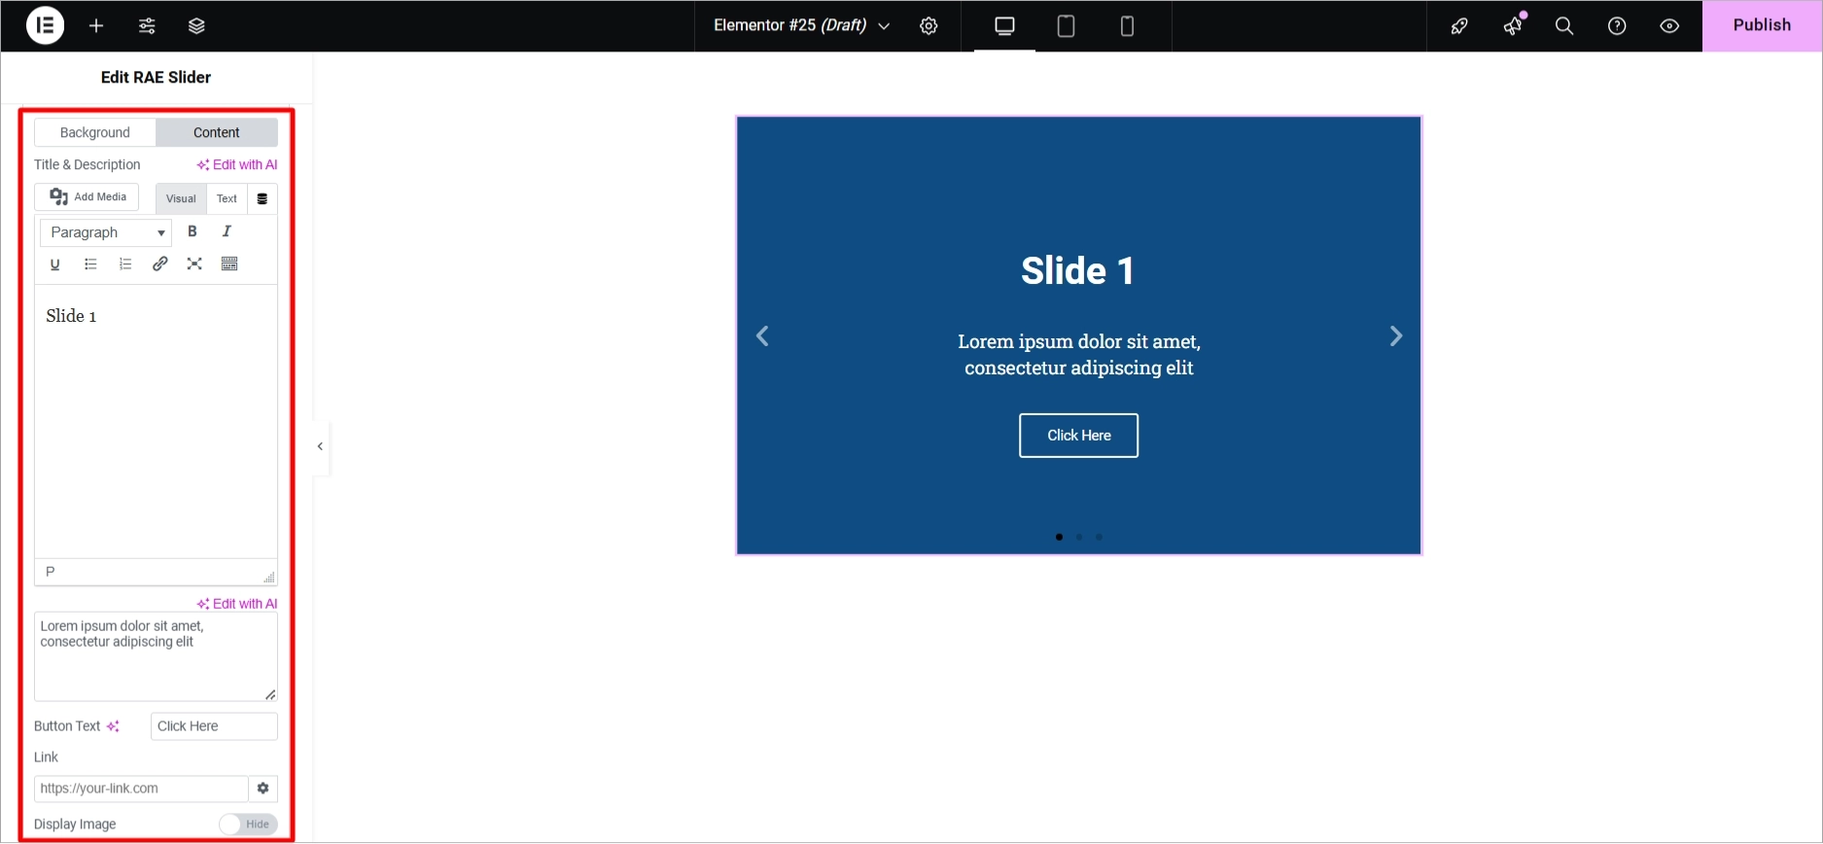Open the Paragraph format dropdown
The image size is (1823, 844).
click(106, 232)
